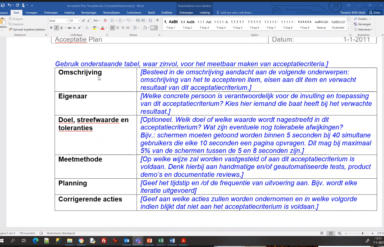Switch to the Verwijzingen tab

tap(89, 13)
